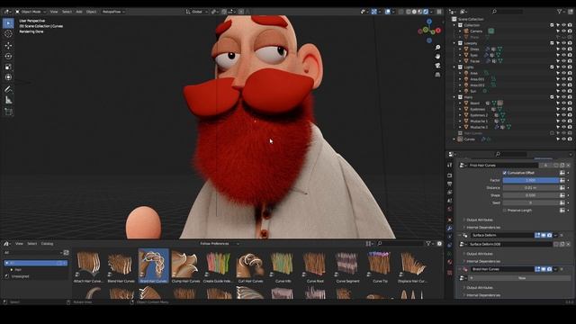The width and height of the screenshot is (576, 324).
Task: Hide the Camera object in outliner
Action: click(x=563, y=31)
